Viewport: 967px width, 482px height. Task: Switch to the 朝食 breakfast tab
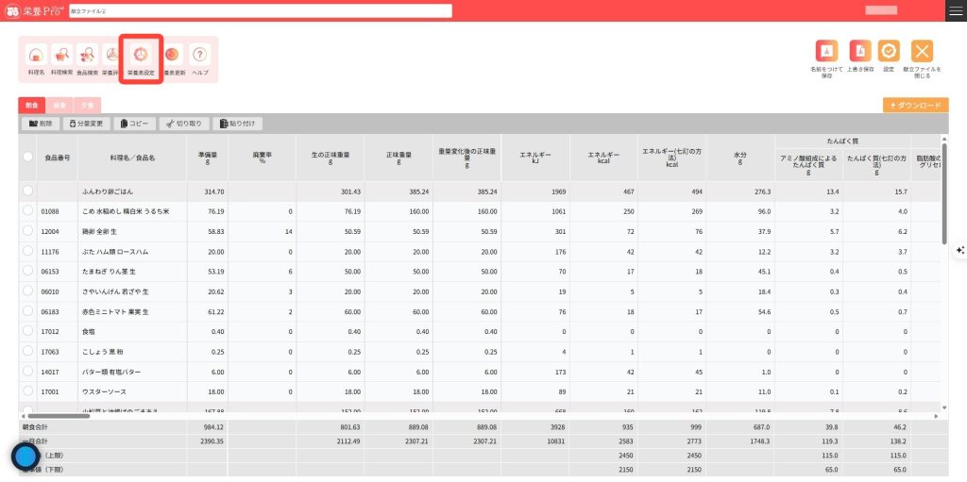pos(31,106)
